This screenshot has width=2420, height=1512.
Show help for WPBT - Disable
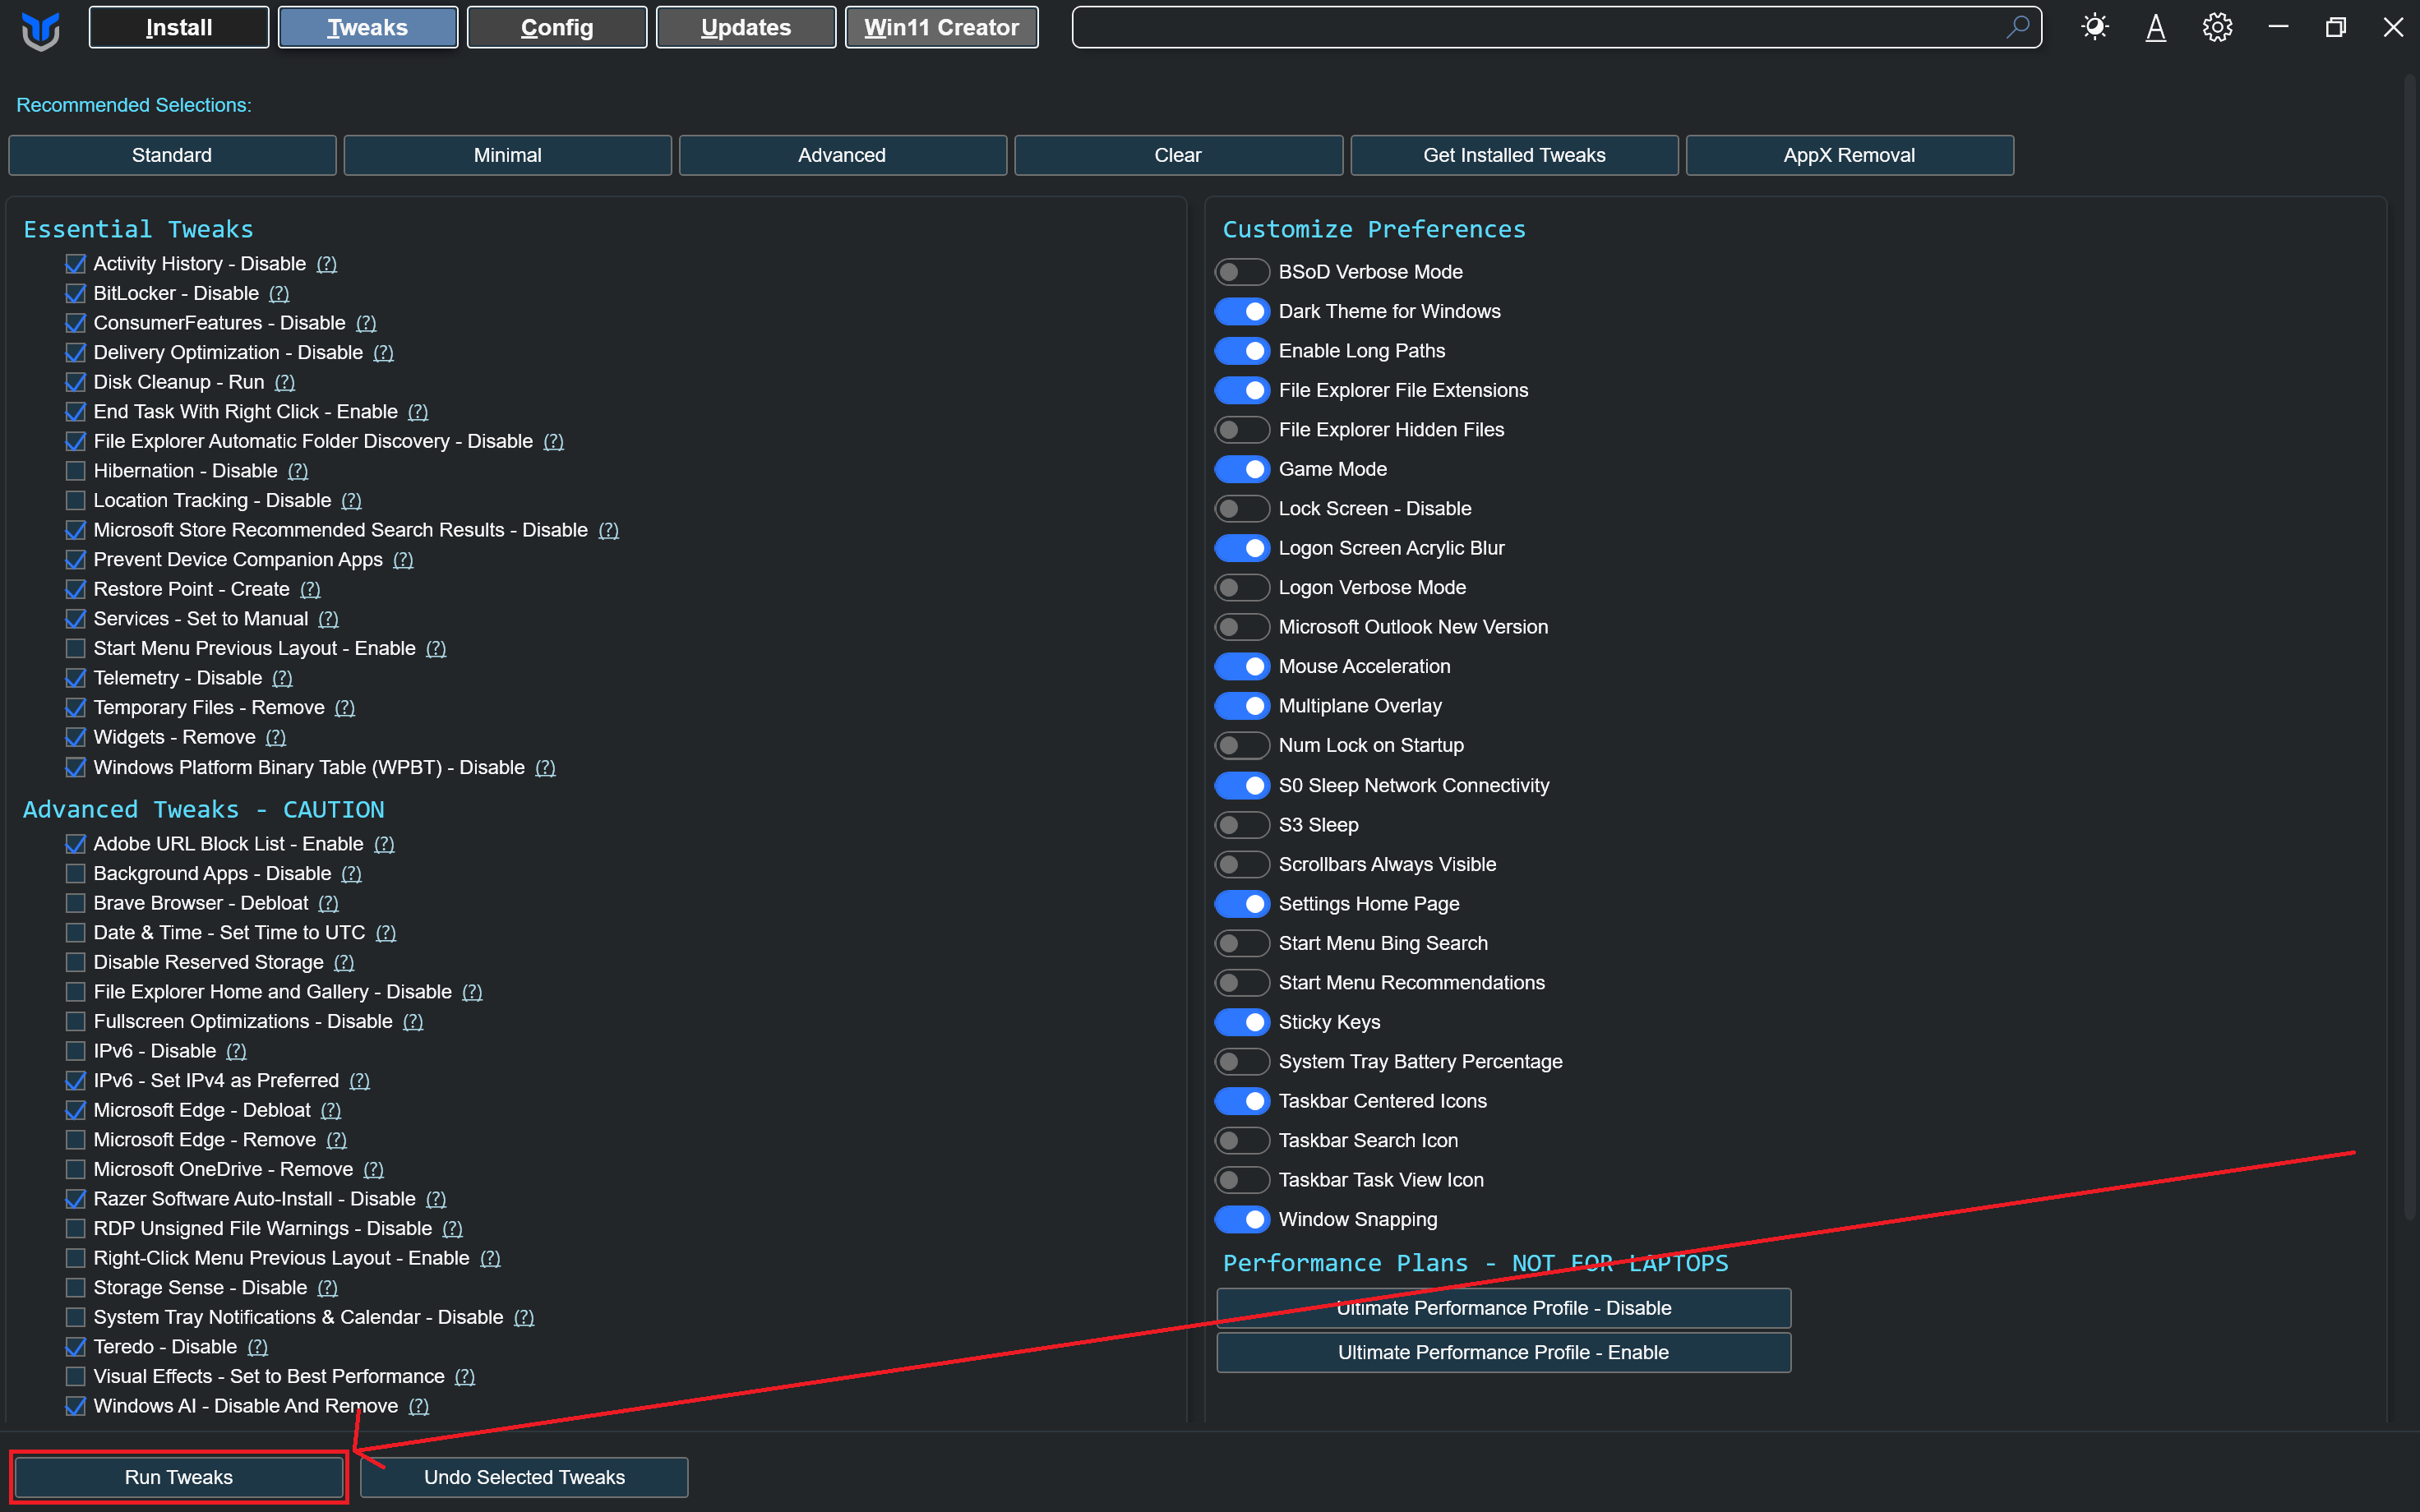pyautogui.click(x=545, y=768)
